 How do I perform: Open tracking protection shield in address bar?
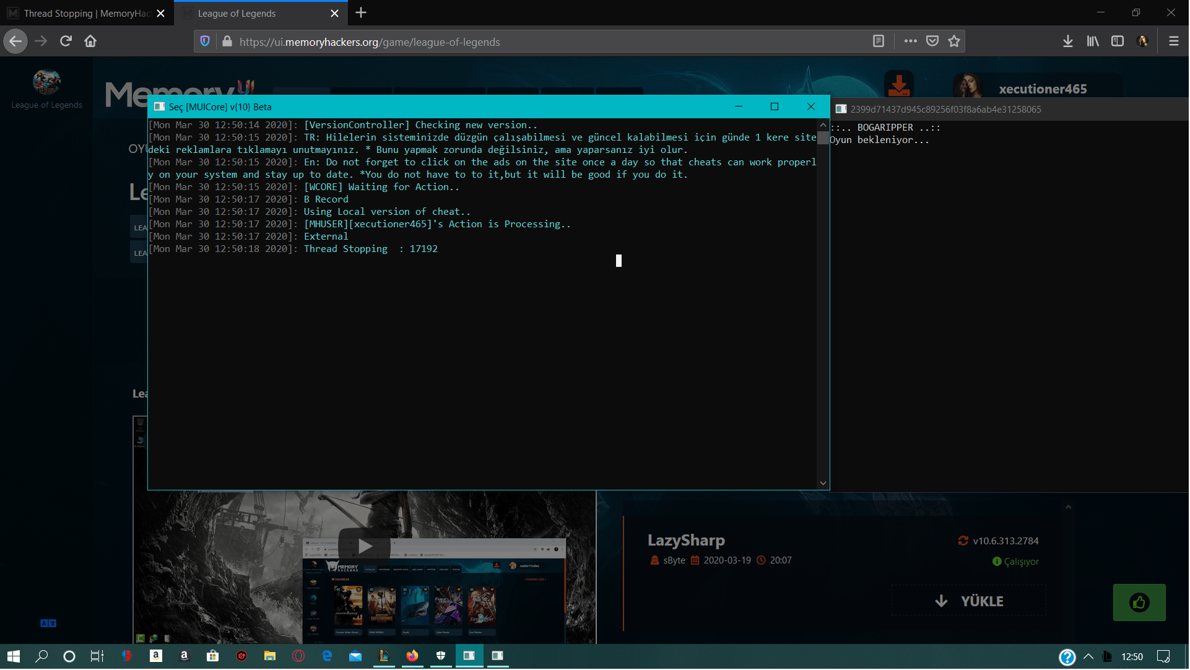pos(205,41)
